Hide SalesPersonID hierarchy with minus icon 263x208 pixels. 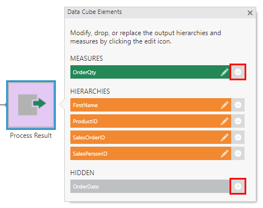point(238,153)
